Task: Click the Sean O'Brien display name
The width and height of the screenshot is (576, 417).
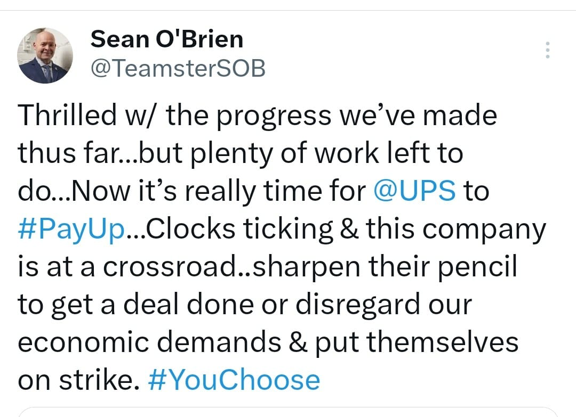Action: (x=167, y=39)
